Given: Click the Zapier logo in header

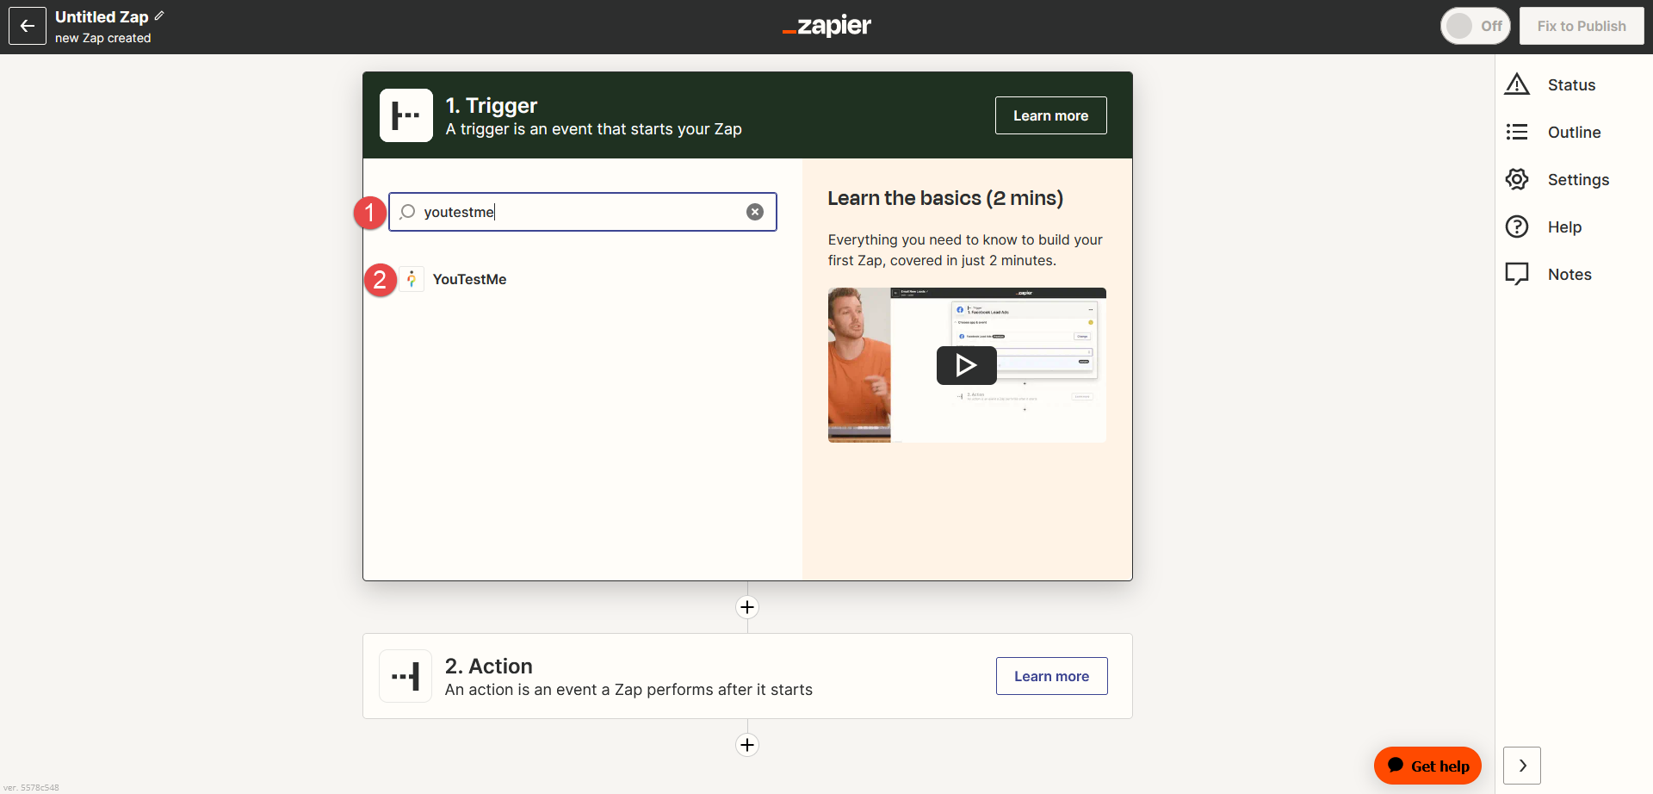Looking at the screenshot, I should point(826,26).
